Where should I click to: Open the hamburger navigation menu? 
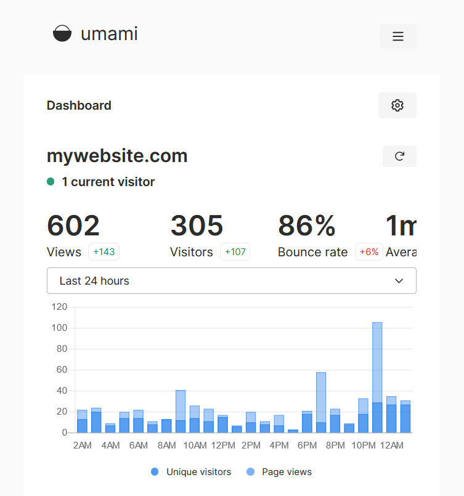click(x=397, y=36)
